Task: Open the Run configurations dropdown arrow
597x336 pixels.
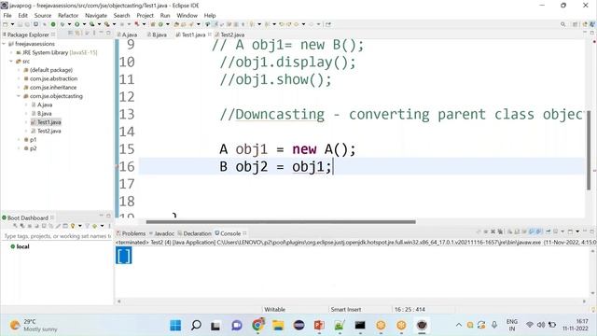Action: pos(84,24)
